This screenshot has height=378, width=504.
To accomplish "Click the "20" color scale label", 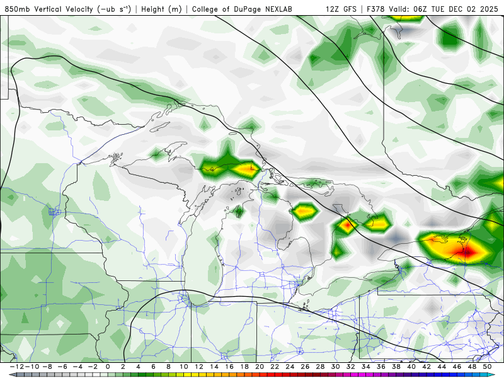I will click(x=260, y=367).
